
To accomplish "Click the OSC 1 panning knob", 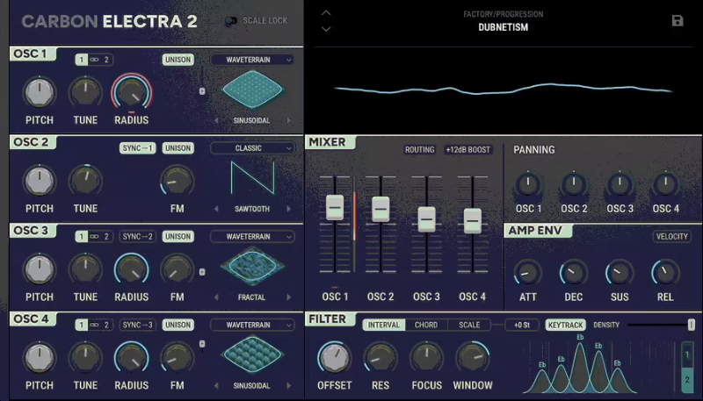I will click(528, 184).
